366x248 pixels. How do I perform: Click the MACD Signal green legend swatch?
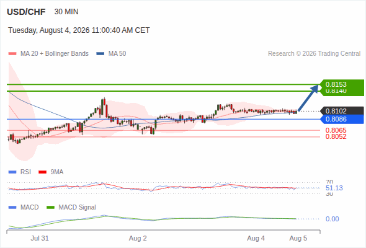click(50, 208)
